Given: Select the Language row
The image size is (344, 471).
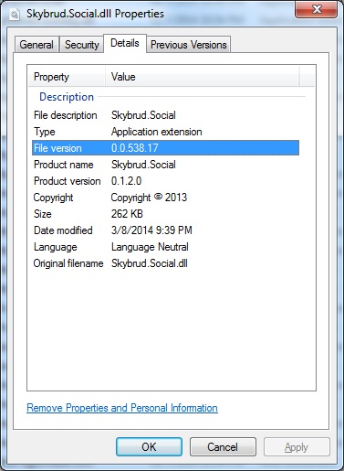Looking at the screenshot, I should [x=165, y=247].
